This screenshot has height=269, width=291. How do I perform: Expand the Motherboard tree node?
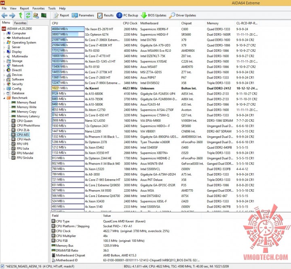point(4,38)
